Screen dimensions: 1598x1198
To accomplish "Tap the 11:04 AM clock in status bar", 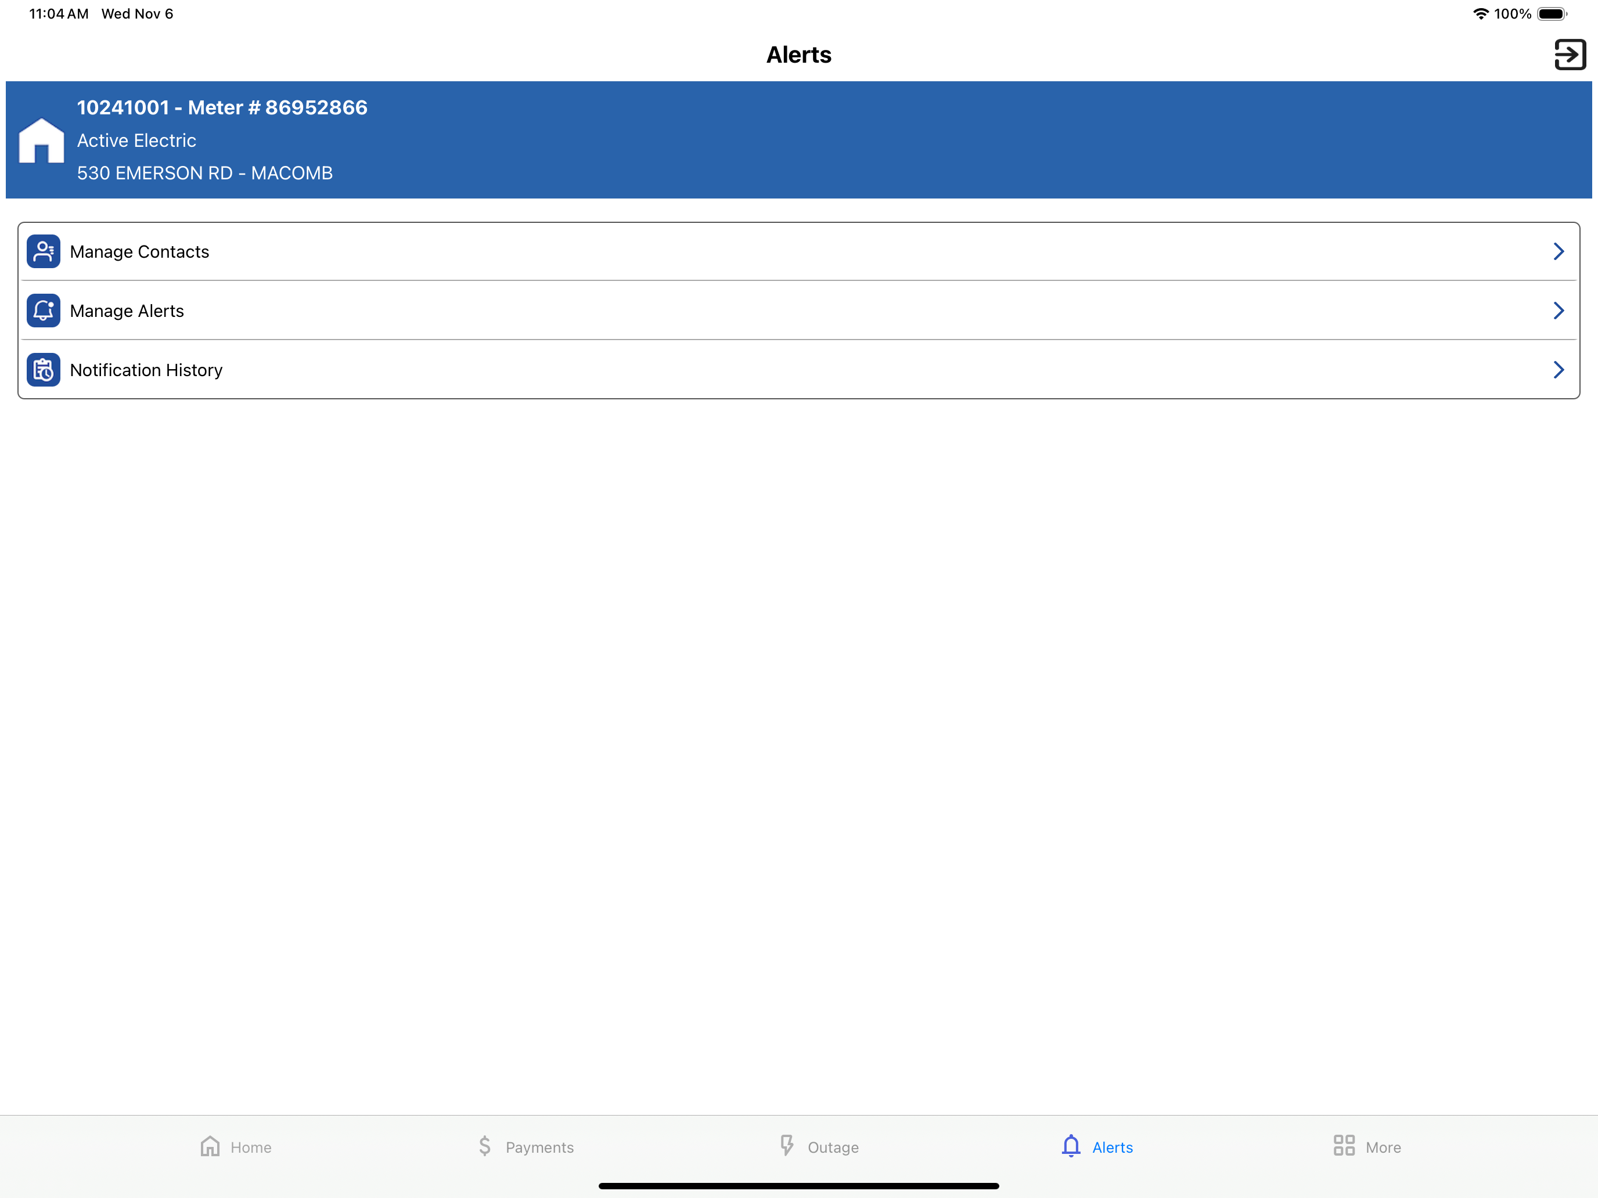I will pyautogui.click(x=59, y=14).
